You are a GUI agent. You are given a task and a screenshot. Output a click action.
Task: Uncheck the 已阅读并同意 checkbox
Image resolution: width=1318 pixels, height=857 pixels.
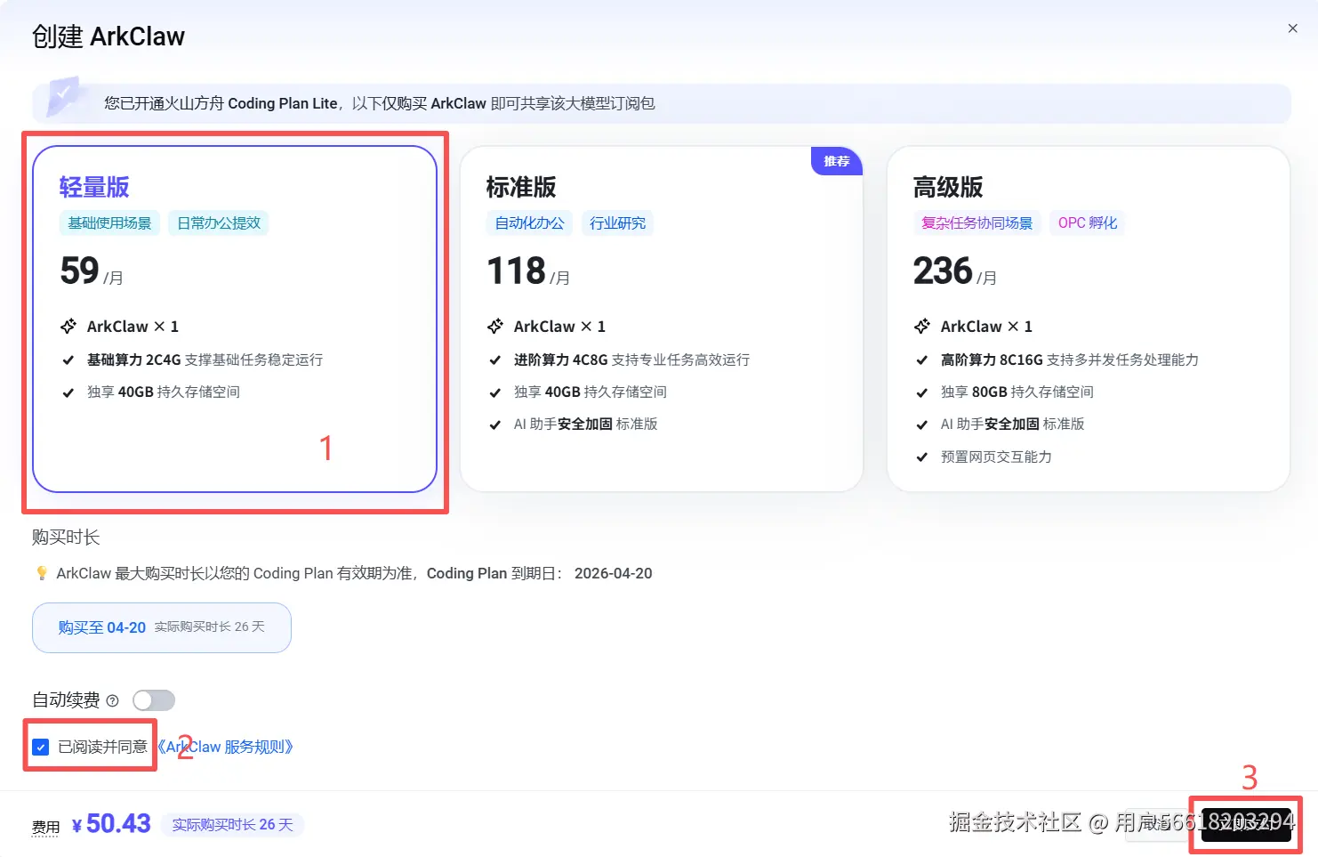point(40,747)
